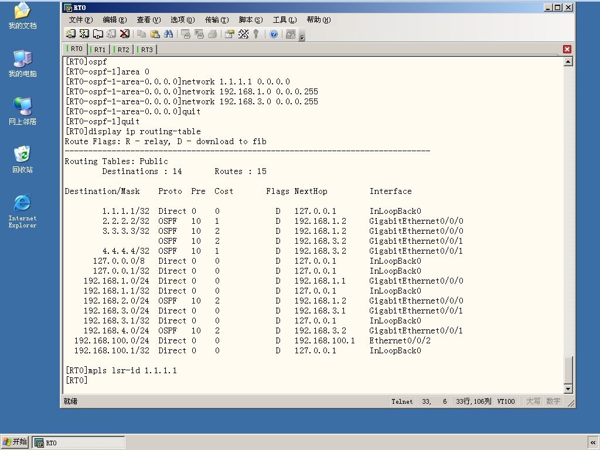Click the NextHop column header
The width and height of the screenshot is (600, 450).
[x=311, y=191]
